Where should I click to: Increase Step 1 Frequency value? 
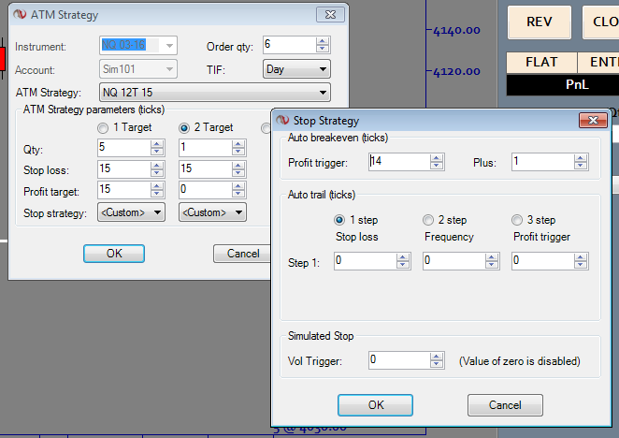492,257
